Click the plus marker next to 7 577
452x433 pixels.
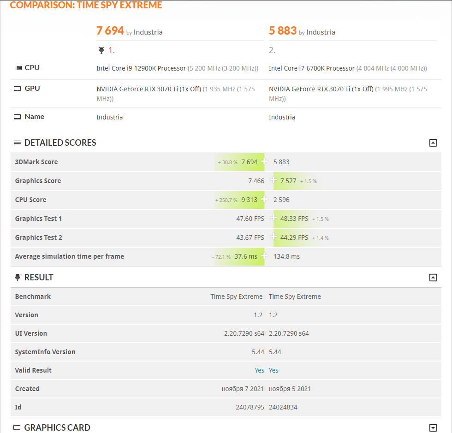tap(274, 180)
